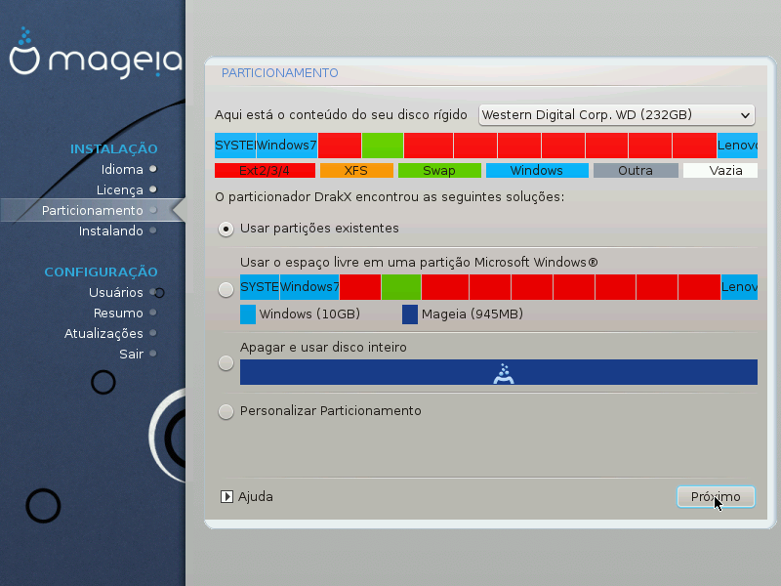Select the Lenovo partition in the top disk bar
This screenshot has width=781, height=586.
737,145
